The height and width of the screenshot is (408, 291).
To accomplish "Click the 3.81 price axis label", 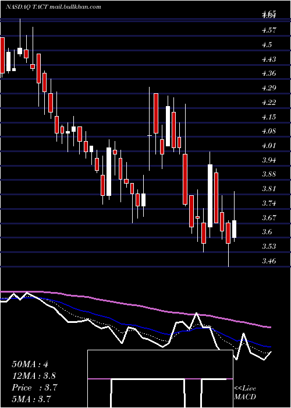I will [269, 189].
